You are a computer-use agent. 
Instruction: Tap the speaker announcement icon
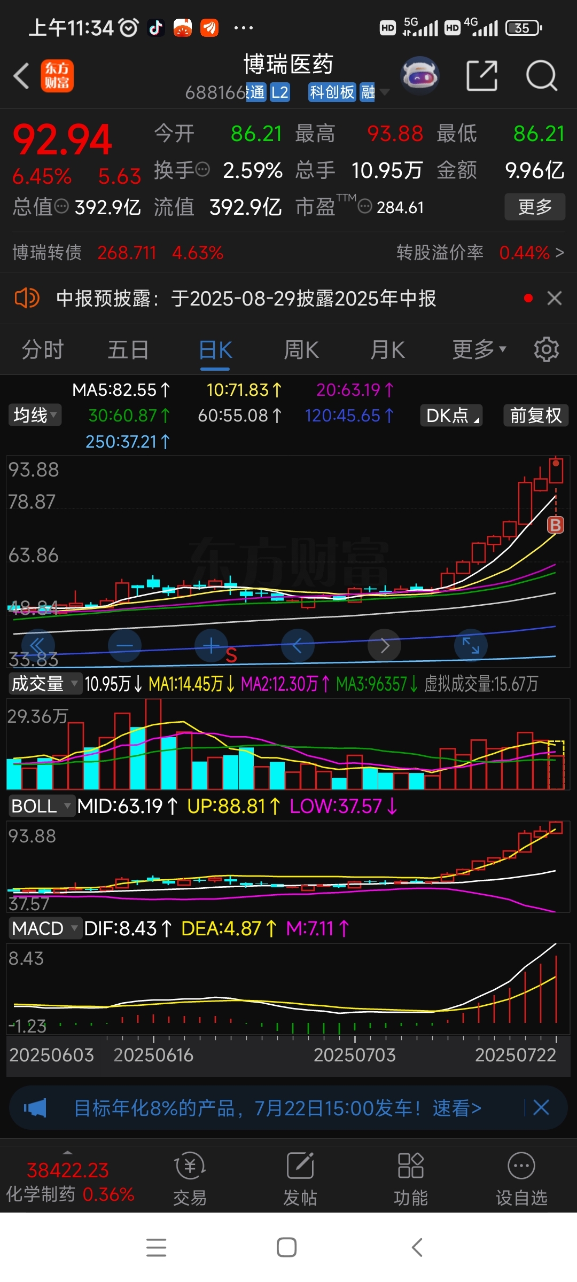(x=27, y=298)
